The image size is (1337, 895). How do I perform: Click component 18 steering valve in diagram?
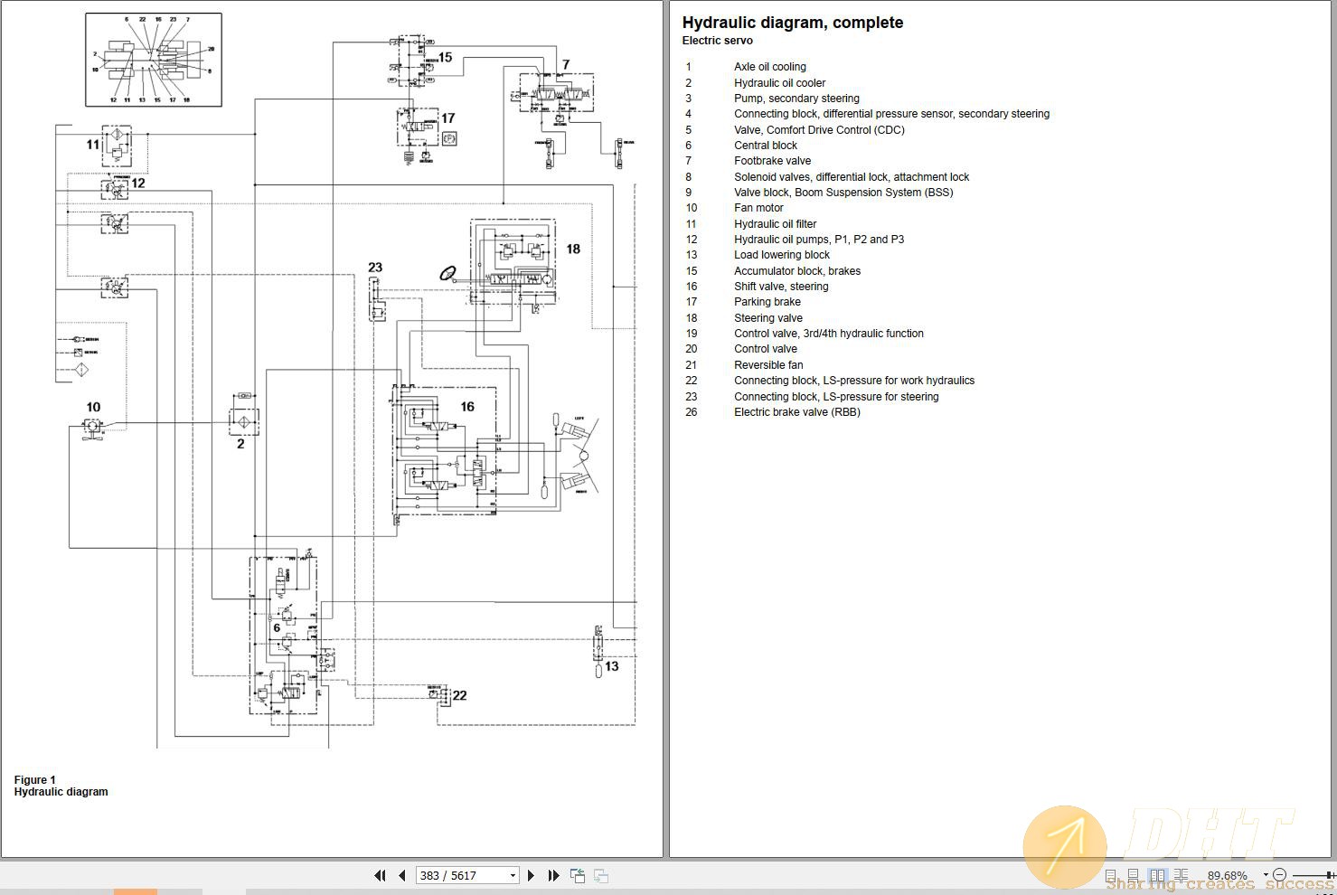point(513,261)
